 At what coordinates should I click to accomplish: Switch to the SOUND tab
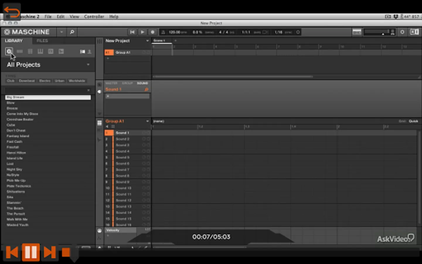coord(142,83)
